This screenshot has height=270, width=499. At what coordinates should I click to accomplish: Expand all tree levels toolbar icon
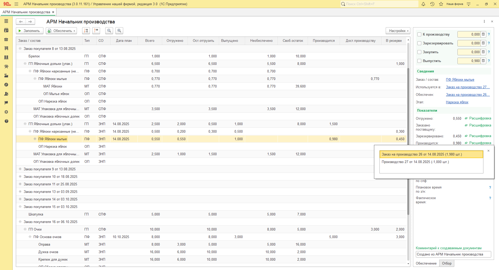[x=86, y=31]
